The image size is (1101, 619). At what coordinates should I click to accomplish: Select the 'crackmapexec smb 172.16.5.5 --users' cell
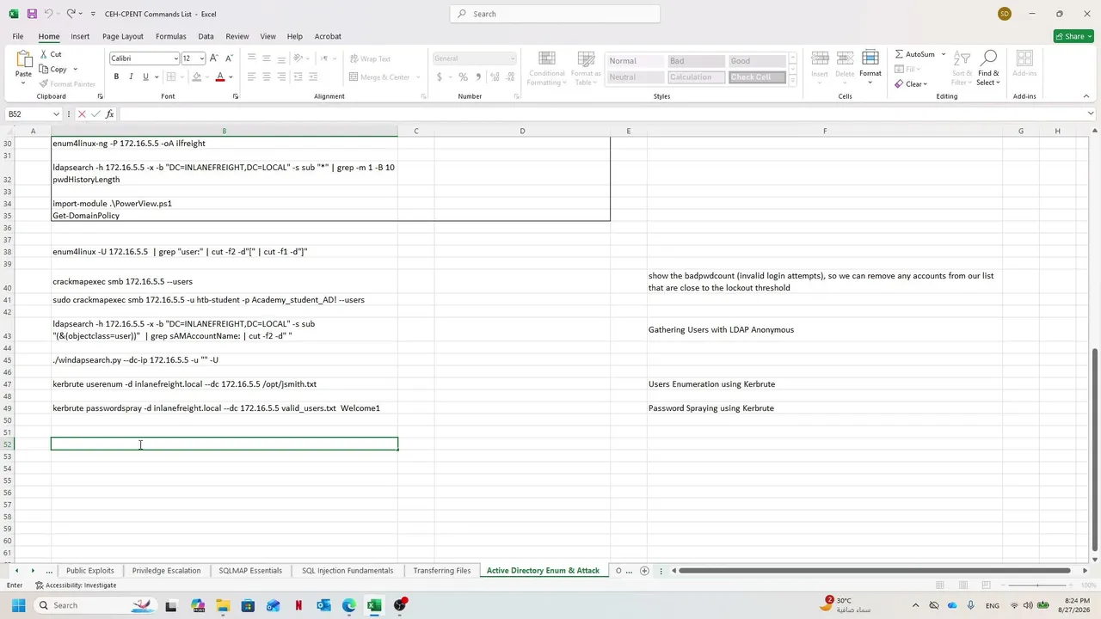click(224, 282)
